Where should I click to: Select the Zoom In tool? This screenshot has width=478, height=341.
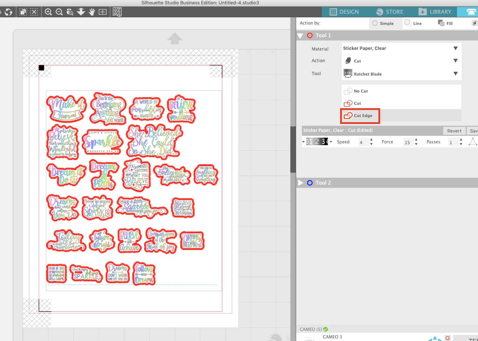pyautogui.click(x=48, y=12)
